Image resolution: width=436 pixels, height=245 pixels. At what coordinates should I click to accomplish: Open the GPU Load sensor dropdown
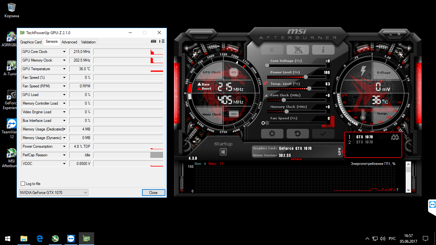click(64, 95)
